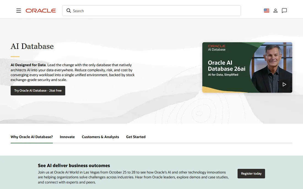Click the See AI deliver business outcomes heading
The width and height of the screenshot is (303, 189).
tap(74, 165)
